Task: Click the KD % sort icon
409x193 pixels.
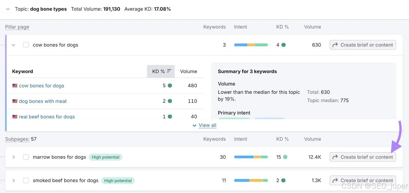Action: 169,71
